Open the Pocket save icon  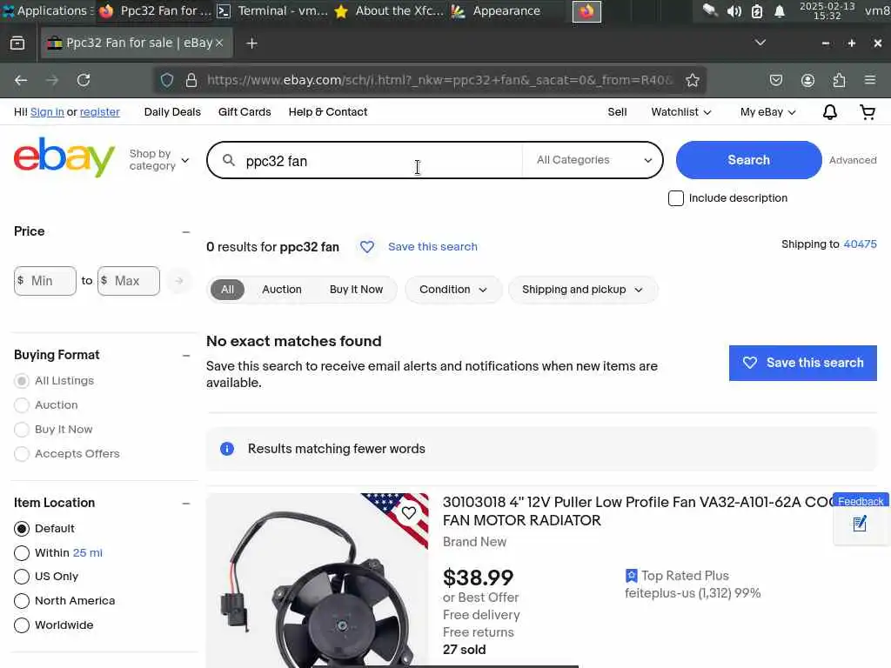point(775,80)
